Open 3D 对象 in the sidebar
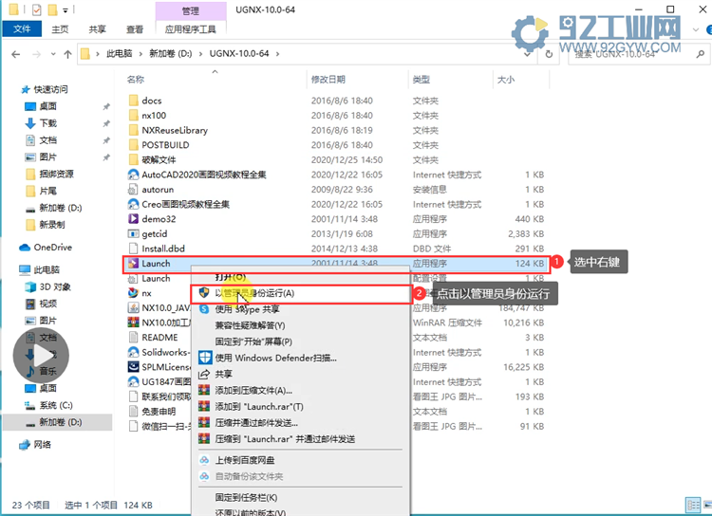712x516 pixels. point(47,286)
